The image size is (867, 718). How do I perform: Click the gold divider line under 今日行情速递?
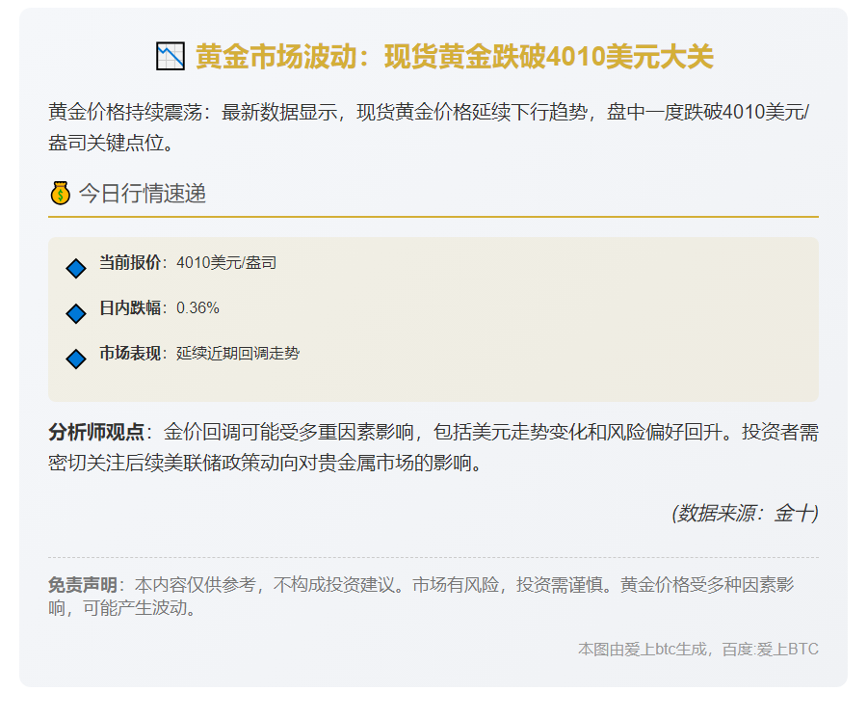(433, 217)
